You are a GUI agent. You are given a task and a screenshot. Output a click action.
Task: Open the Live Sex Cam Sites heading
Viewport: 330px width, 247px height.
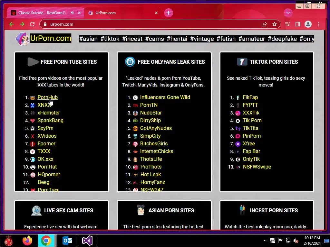coord(69,210)
